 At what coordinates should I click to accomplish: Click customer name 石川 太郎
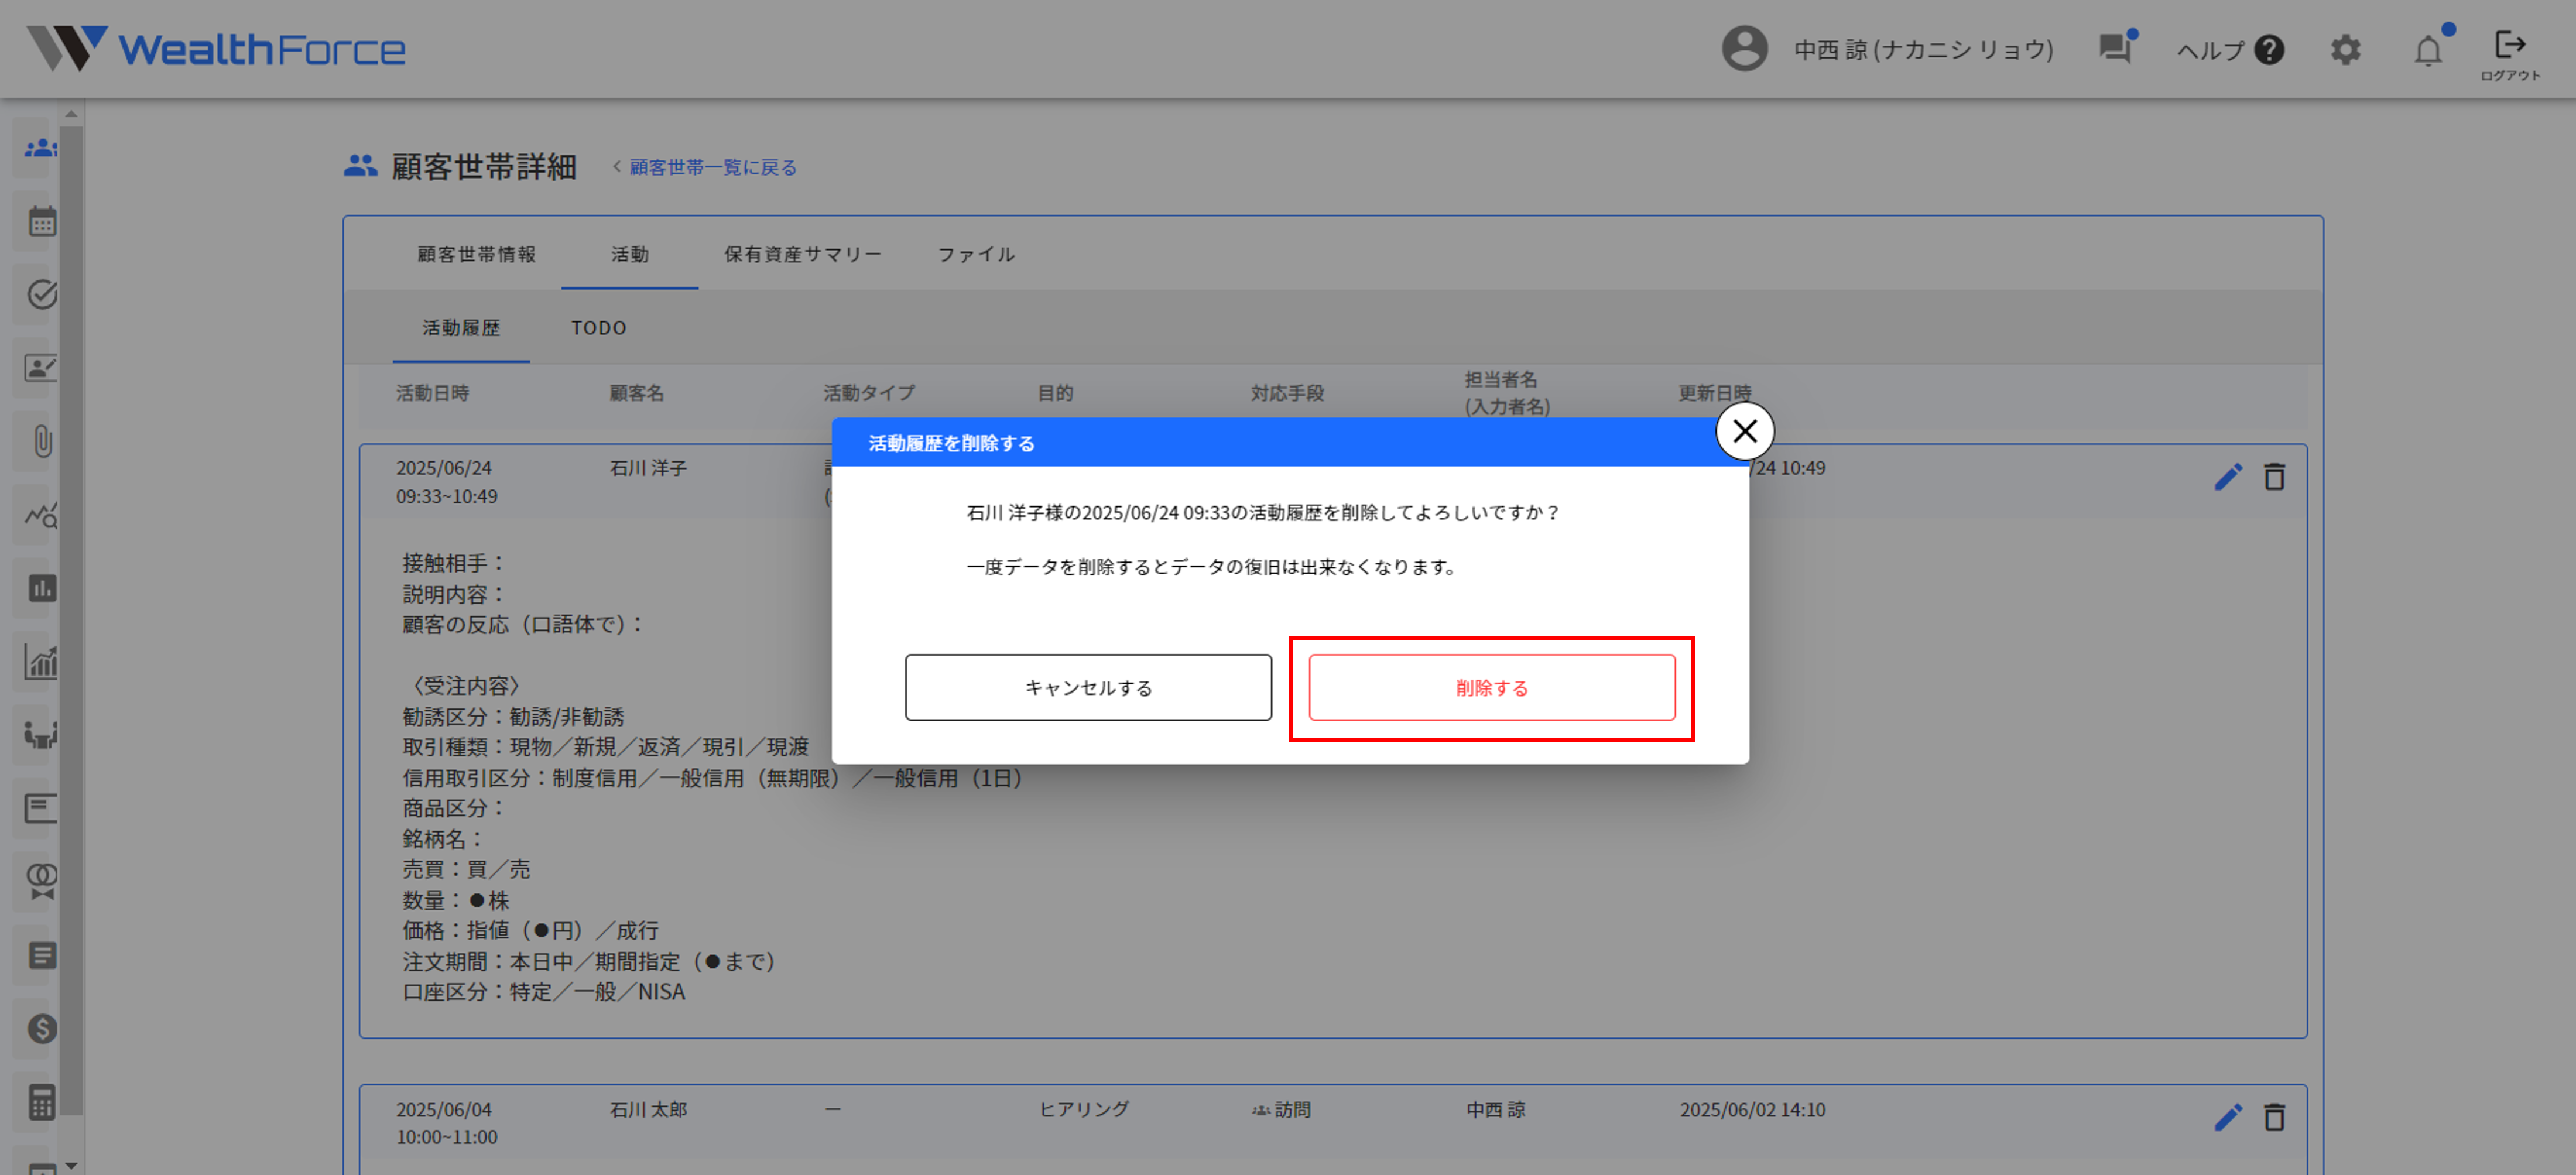(648, 1109)
